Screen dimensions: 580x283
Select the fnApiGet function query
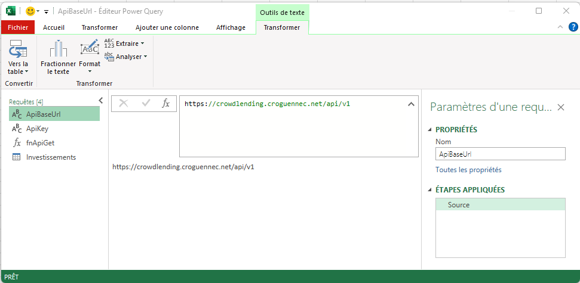point(54,143)
